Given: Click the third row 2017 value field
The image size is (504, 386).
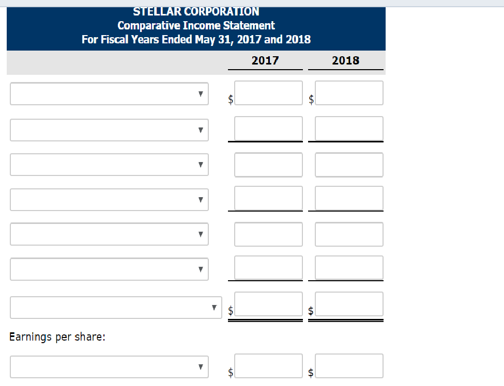Looking at the screenshot, I should [268, 165].
